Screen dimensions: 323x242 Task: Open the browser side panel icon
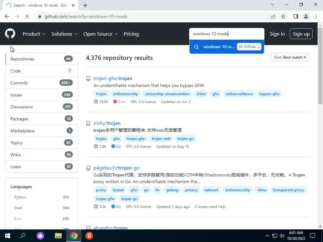(296, 16)
